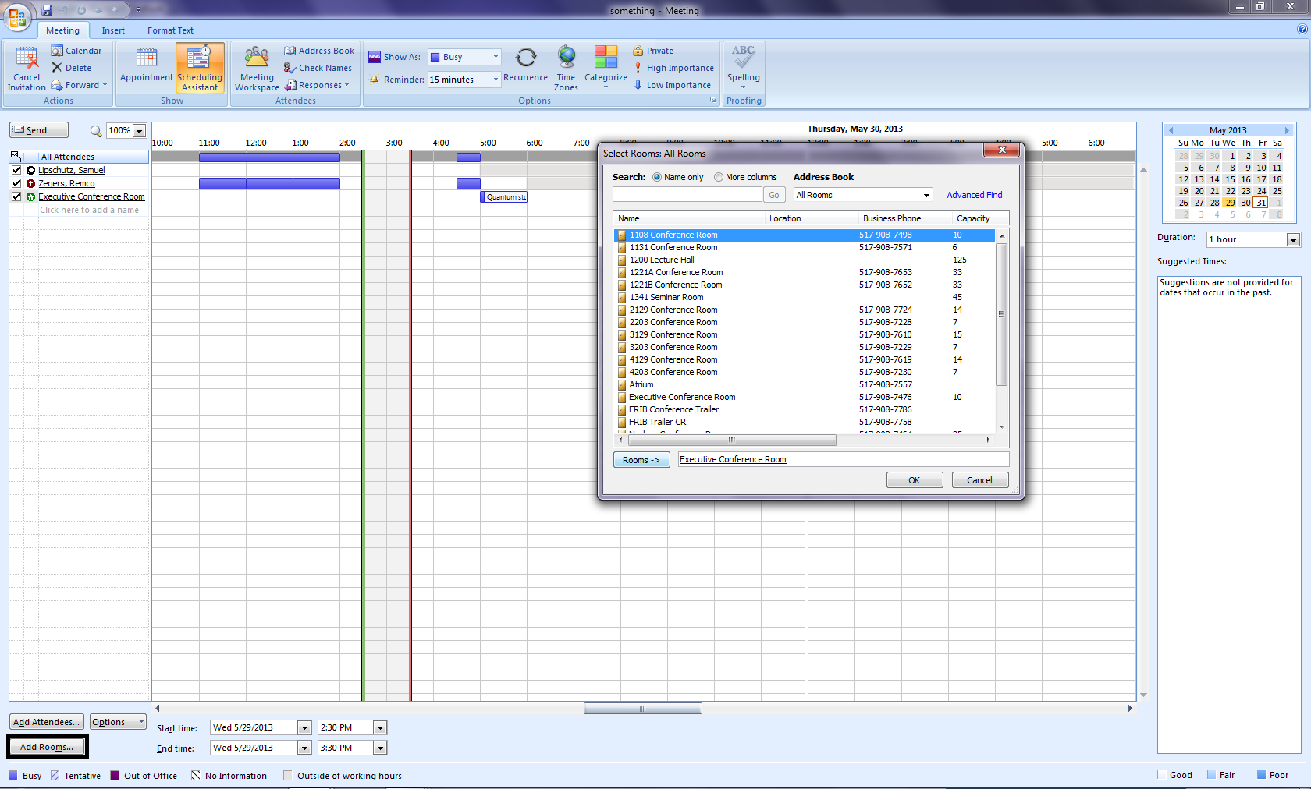Switch to the Insert tab
Viewport: 1311px width, 789px height.
113,30
